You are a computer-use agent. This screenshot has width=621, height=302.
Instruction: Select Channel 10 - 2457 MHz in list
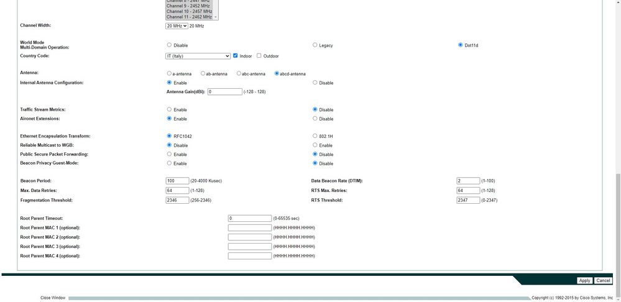click(x=190, y=11)
